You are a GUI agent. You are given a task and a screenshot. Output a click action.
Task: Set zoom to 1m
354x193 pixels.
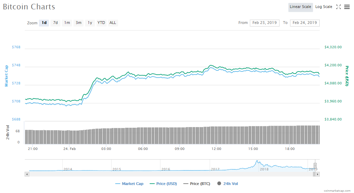[x=67, y=23]
